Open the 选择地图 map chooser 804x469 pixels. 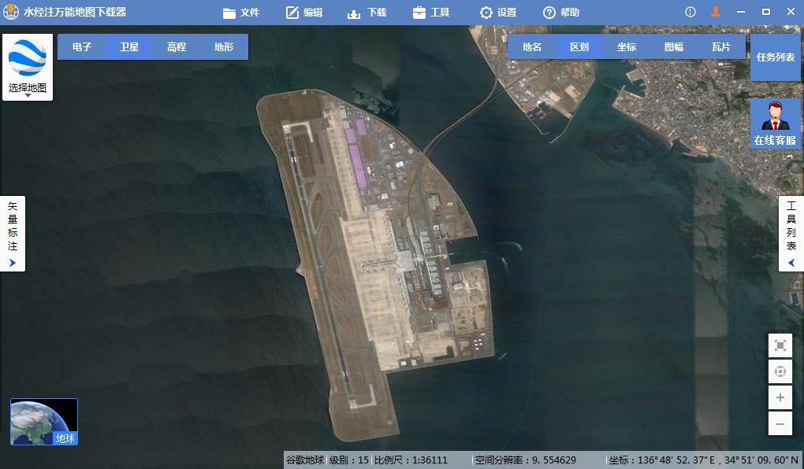coord(28,67)
